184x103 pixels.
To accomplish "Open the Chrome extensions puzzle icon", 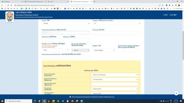I will 170,5.
